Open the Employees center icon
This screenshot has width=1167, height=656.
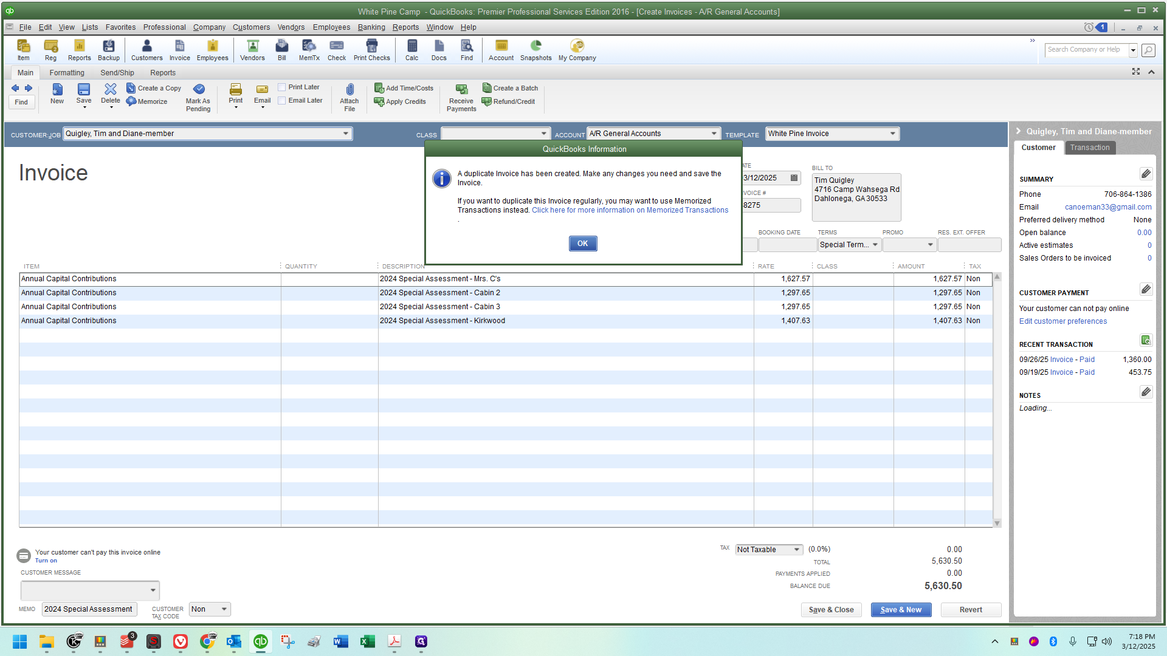coord(212,50)
